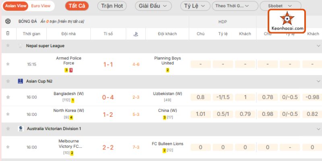Click the Tất Cả button
Viewport: 322px width, 161px height.
point(76,6)
